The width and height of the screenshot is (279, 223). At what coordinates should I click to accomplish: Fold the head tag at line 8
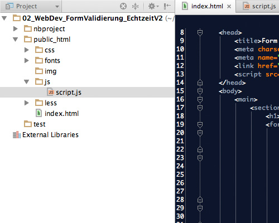coord(200,33)
